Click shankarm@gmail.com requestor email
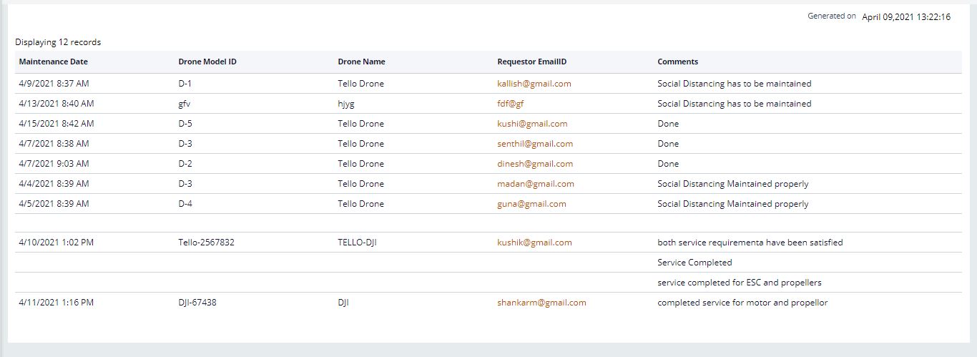977x357 pixels. (541, 303)
